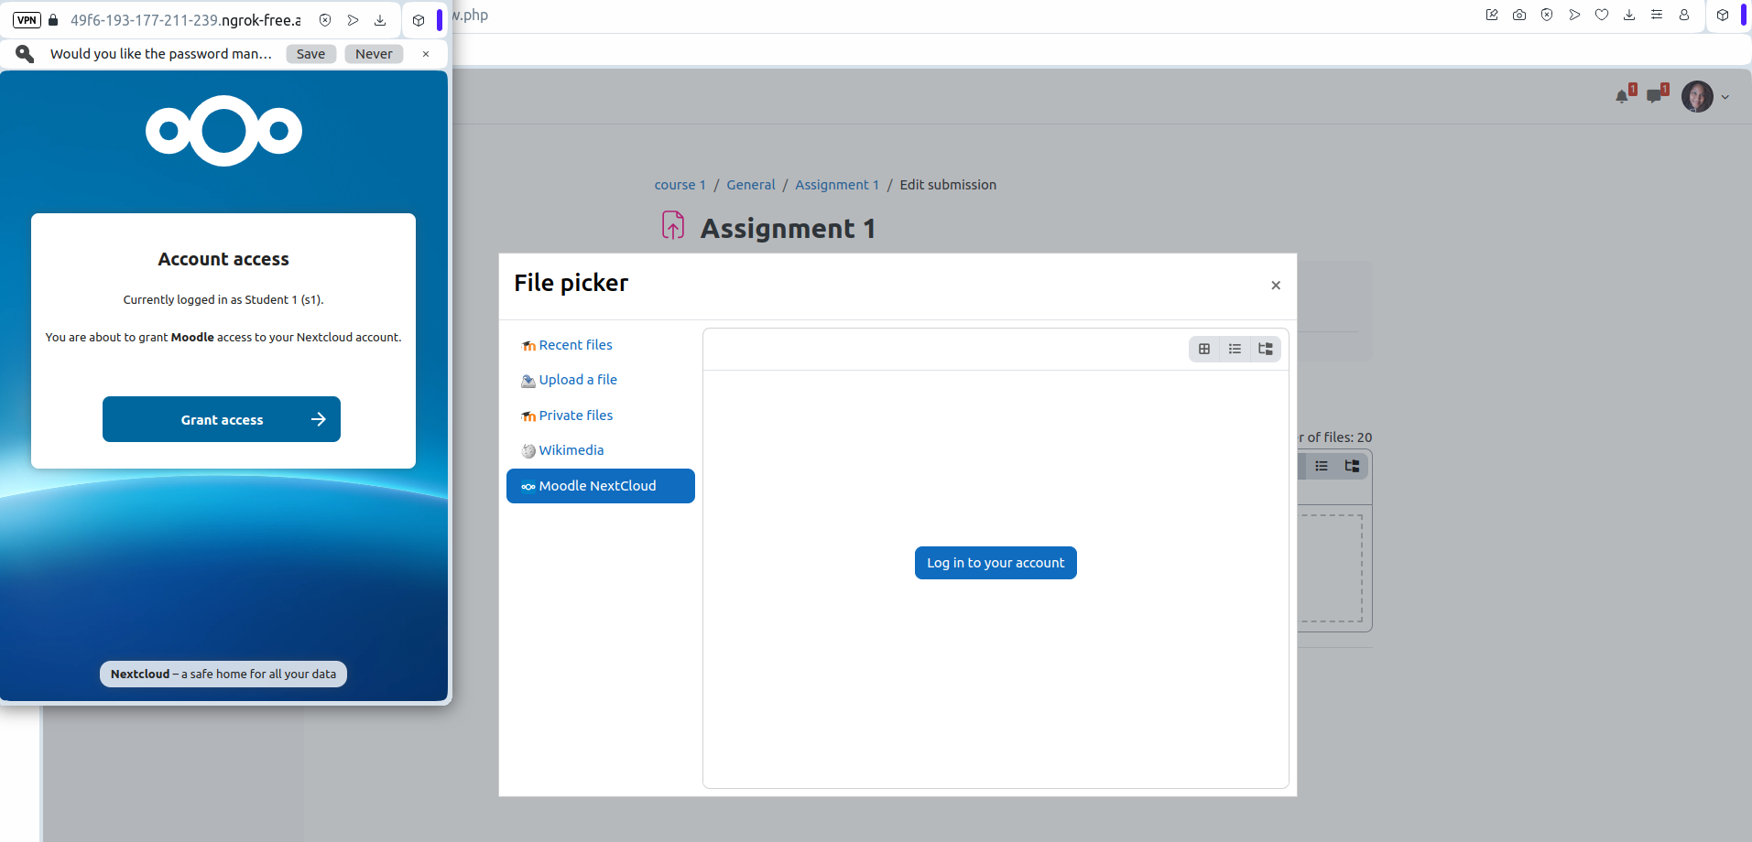Click main browser profile account icon

pyautogui.click(x=1684, y=15)
